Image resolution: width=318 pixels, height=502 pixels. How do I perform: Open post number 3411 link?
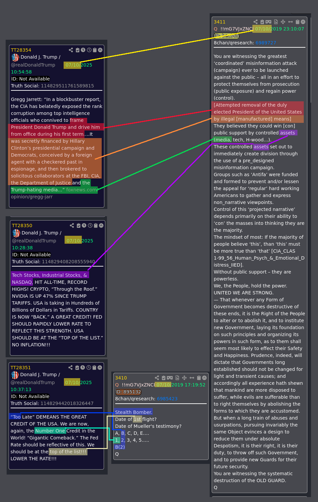(220, 22)
